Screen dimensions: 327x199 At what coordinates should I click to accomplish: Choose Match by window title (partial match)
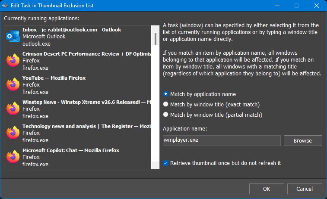213,115
